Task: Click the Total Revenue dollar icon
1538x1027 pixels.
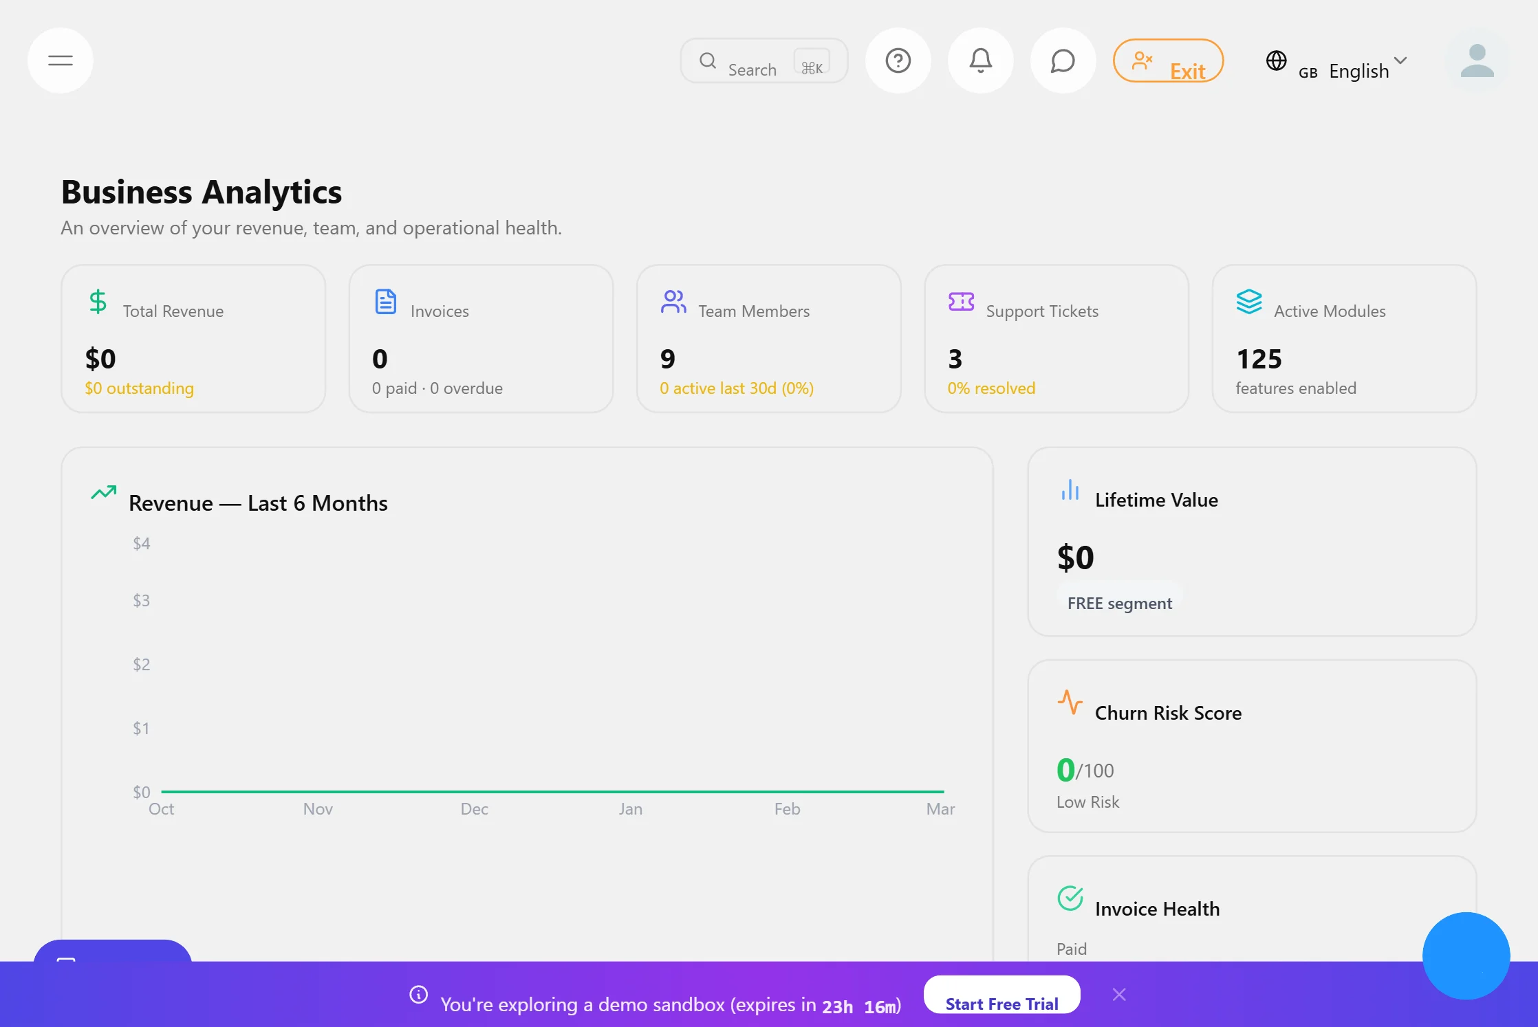Action: click(97, 302)
